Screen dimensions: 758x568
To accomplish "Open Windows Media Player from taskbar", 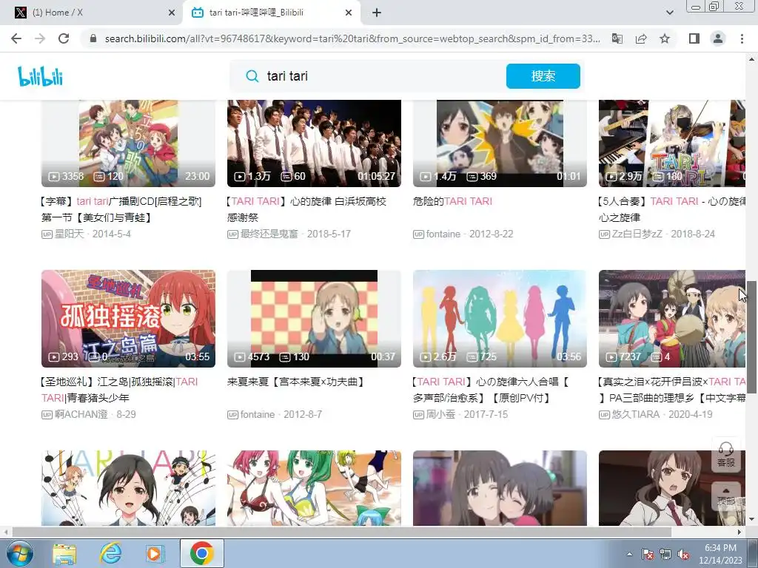I will (155, 553).
